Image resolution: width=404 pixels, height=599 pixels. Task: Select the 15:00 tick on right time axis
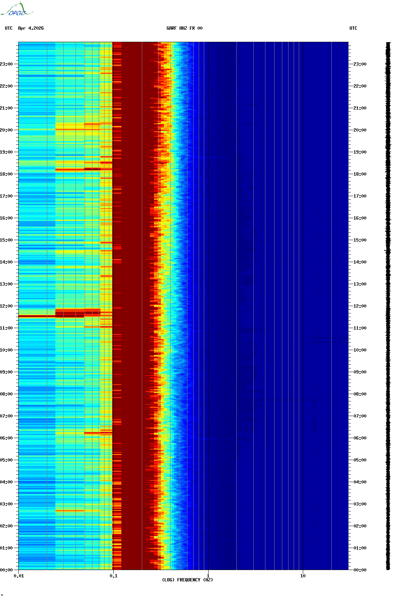360,240
